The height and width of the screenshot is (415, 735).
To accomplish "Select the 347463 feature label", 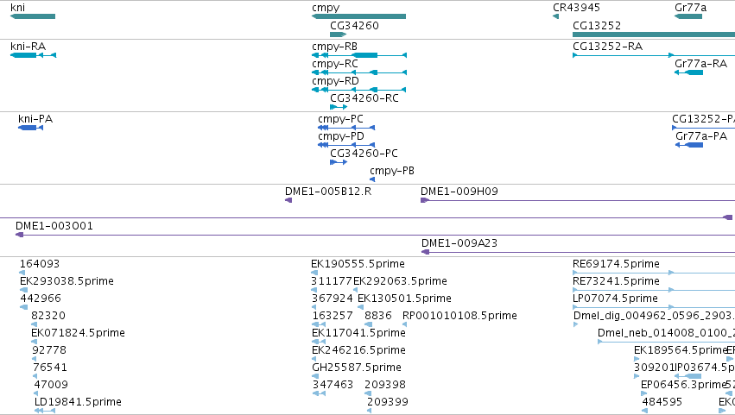I will pos(333,385).
